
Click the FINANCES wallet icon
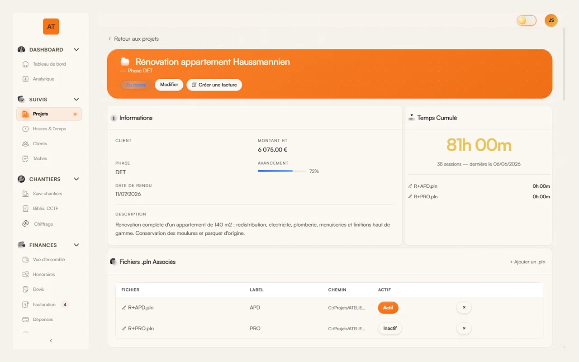[x=21, y=245]
